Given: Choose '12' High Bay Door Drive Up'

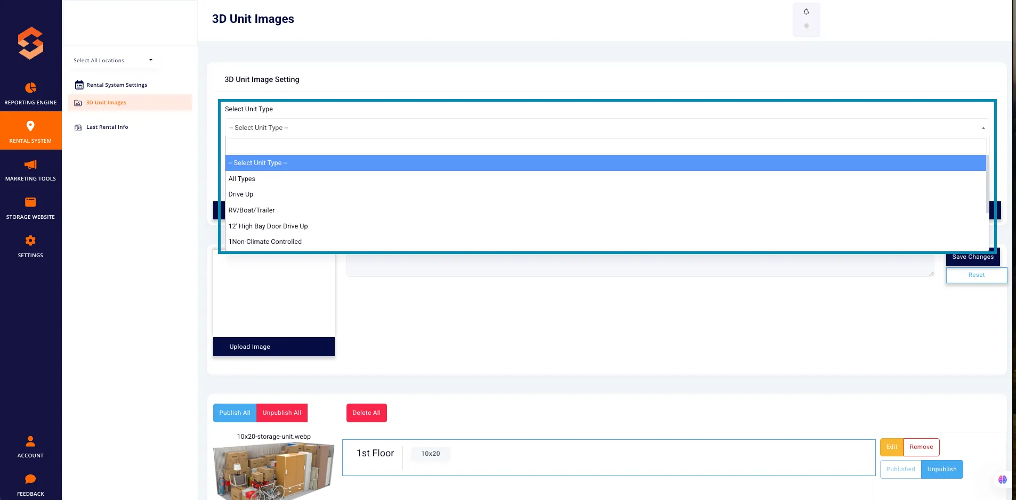Looking at the screenshot, I should tap(606, 226).
